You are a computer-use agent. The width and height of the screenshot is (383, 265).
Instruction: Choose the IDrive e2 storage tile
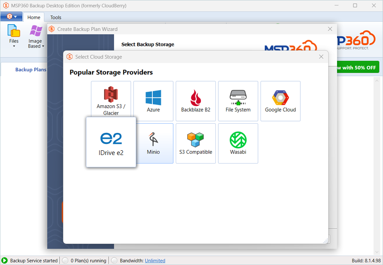pyautogui.click(x=111, y=142)
